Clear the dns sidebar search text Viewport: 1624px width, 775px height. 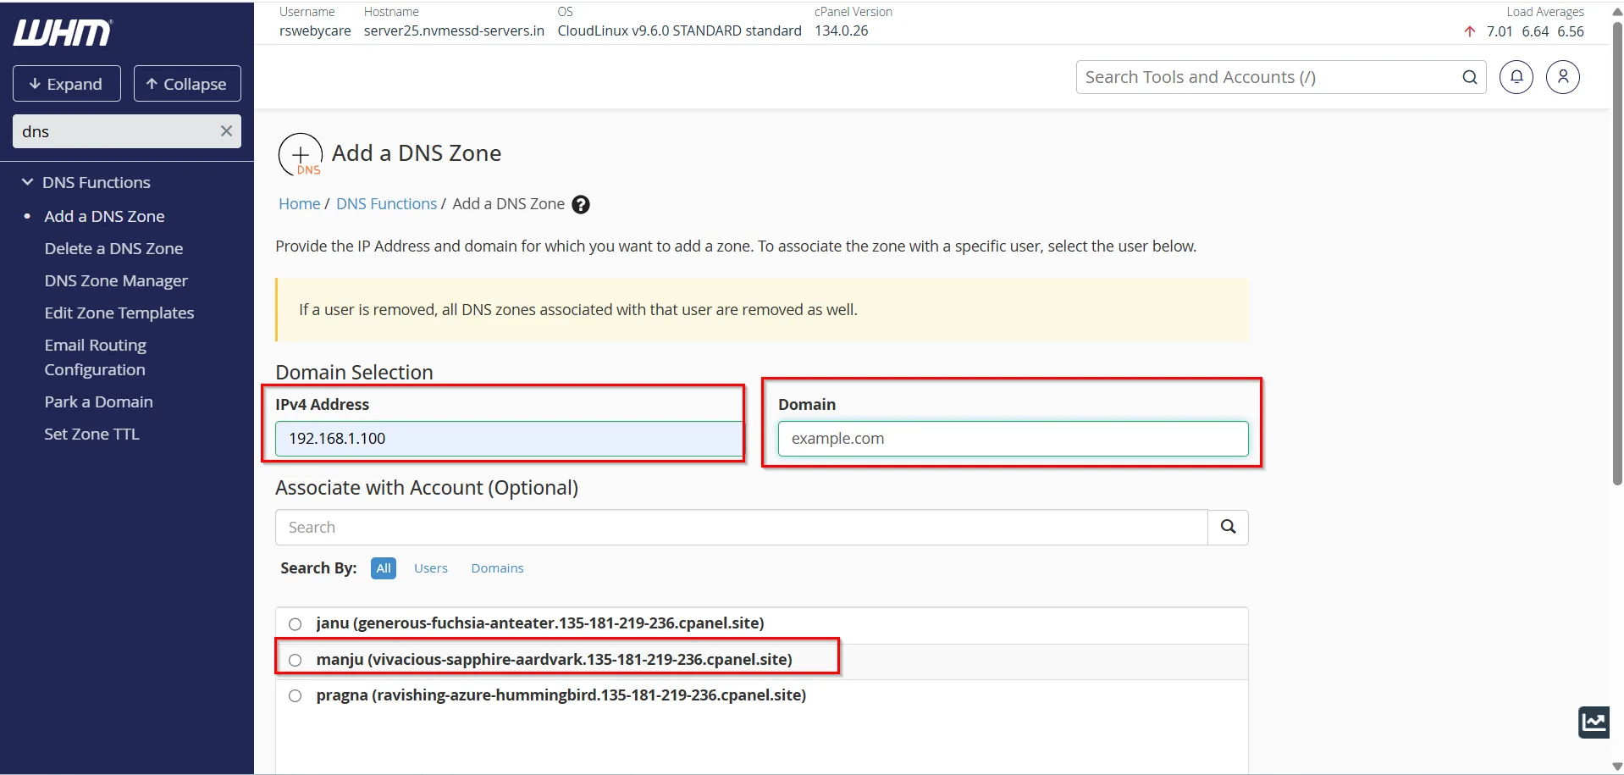coord(226,131)
